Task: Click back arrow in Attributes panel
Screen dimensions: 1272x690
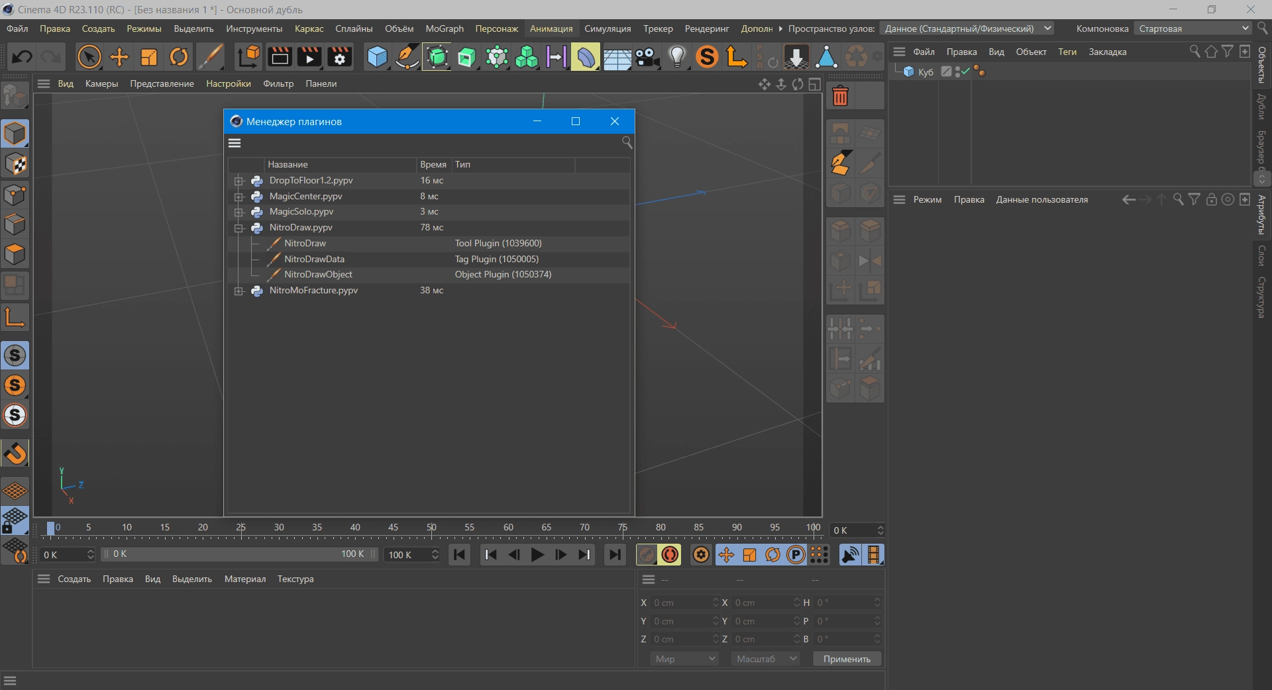Action: [x=1129, y=199]
